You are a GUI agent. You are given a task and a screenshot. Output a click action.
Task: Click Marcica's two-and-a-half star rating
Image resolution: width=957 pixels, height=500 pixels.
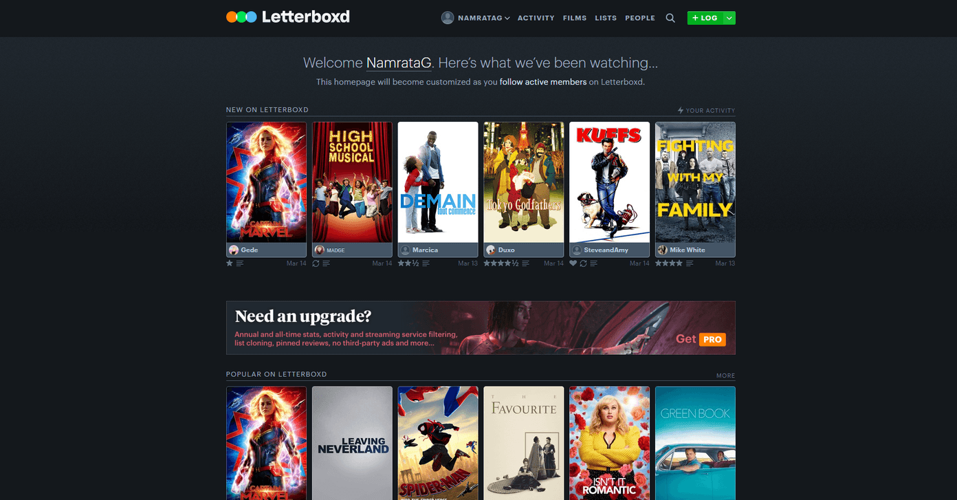[408, 263]
